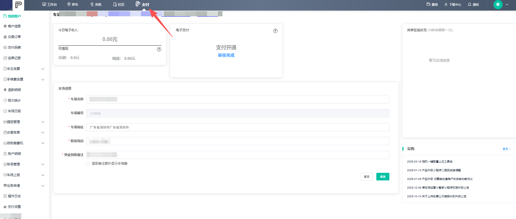
Task: Click the help icon next to 可提现
Action: click(159, 49)
